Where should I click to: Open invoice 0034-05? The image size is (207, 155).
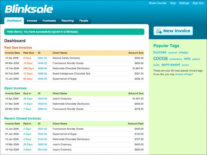(x=42, y=134)
